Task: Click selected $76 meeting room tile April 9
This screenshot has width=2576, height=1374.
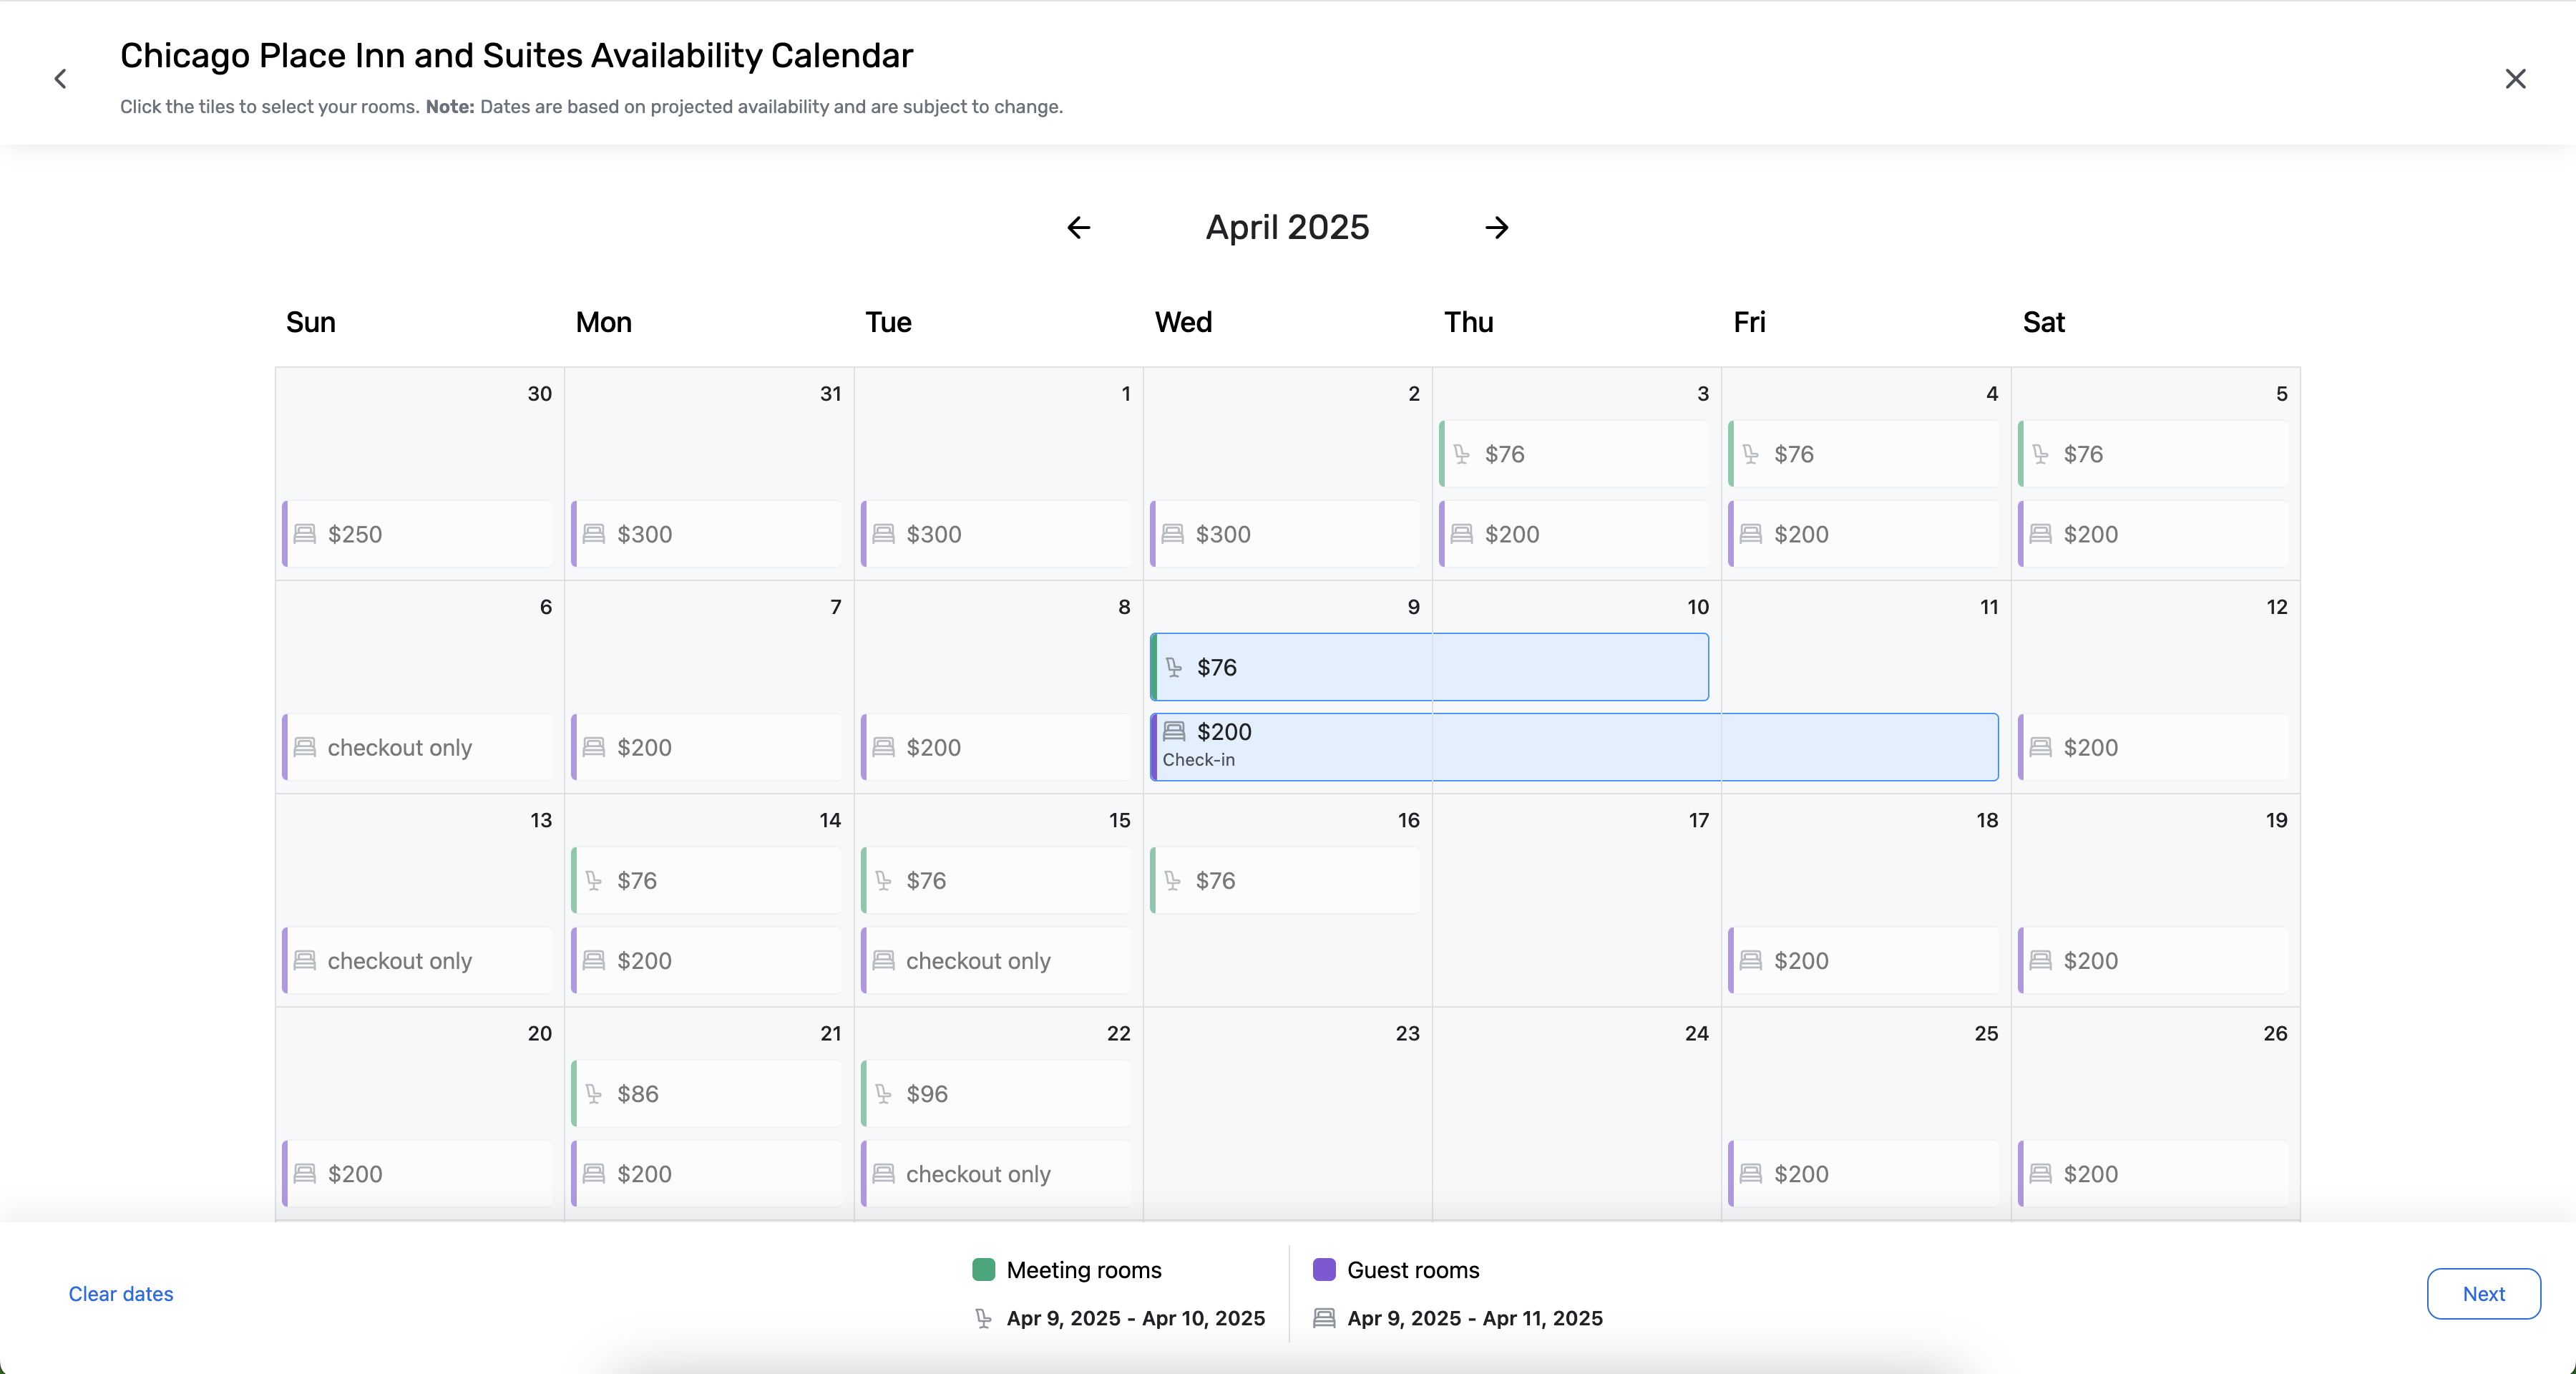Action: [x=1430, y=667]
